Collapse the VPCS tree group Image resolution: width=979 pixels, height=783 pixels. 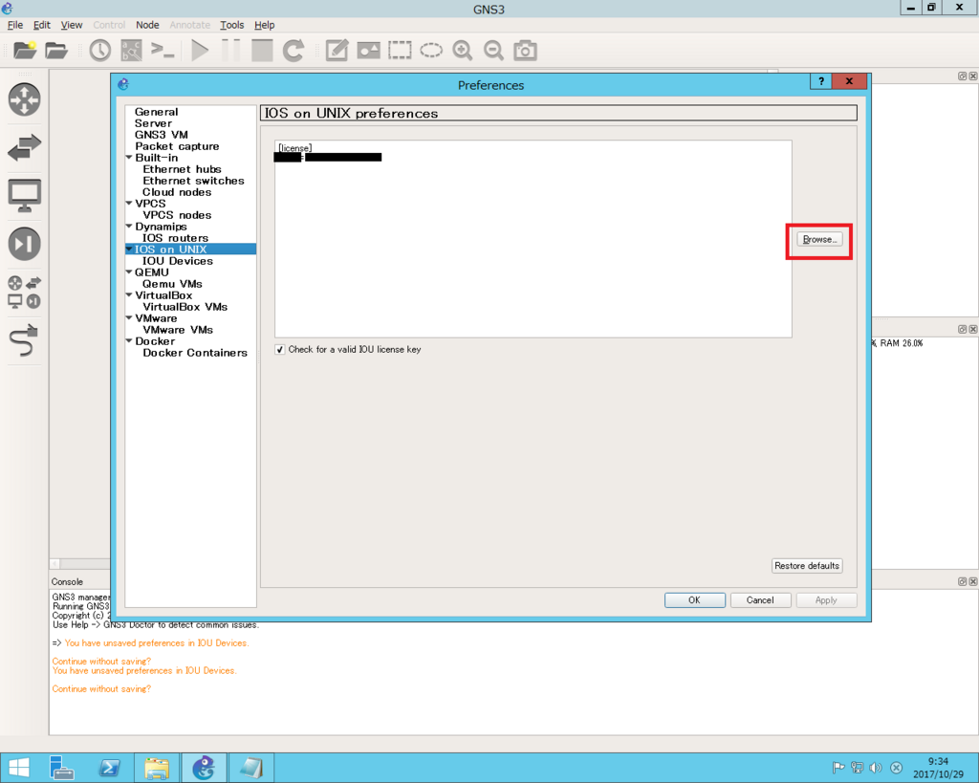(x=129, y=203)
